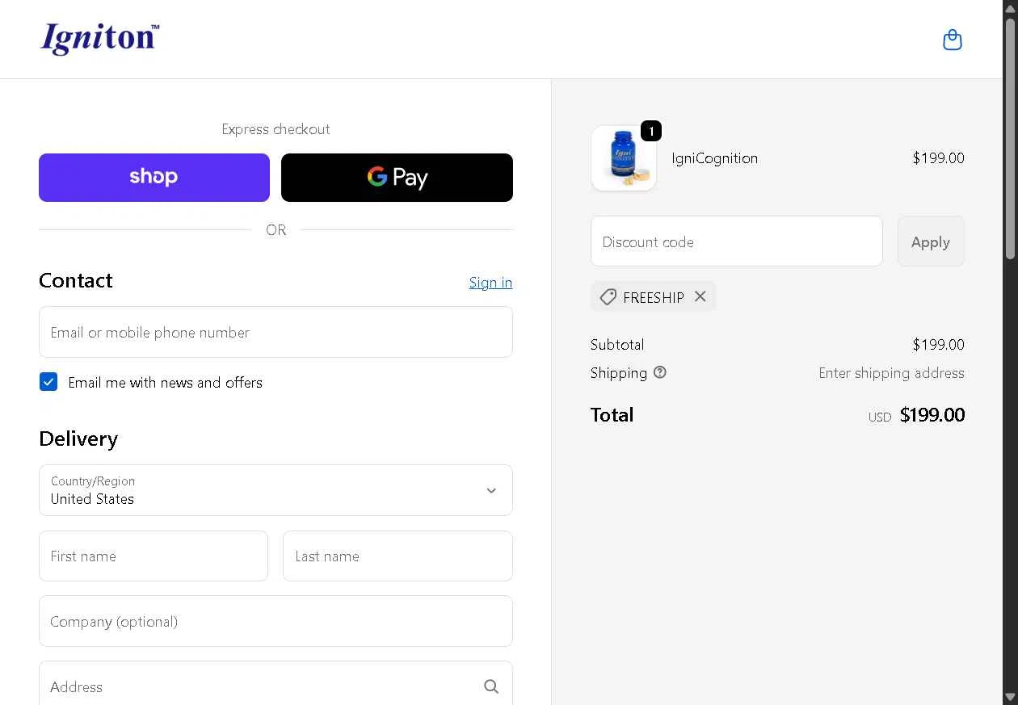Click the IgniCognition product name
Image resolution: width=1018 pixels, height=705 pixels.
pyautogui.click(x=715, y=158)
